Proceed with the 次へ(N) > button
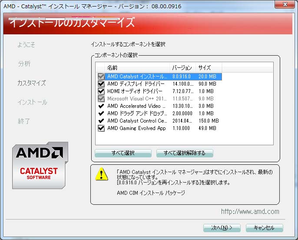Screen dimensions: 298x240 click(x=222, y=228)
